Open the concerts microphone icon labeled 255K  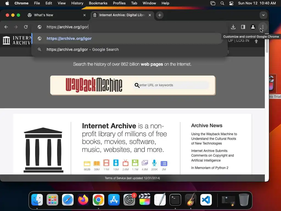[154, 163]
